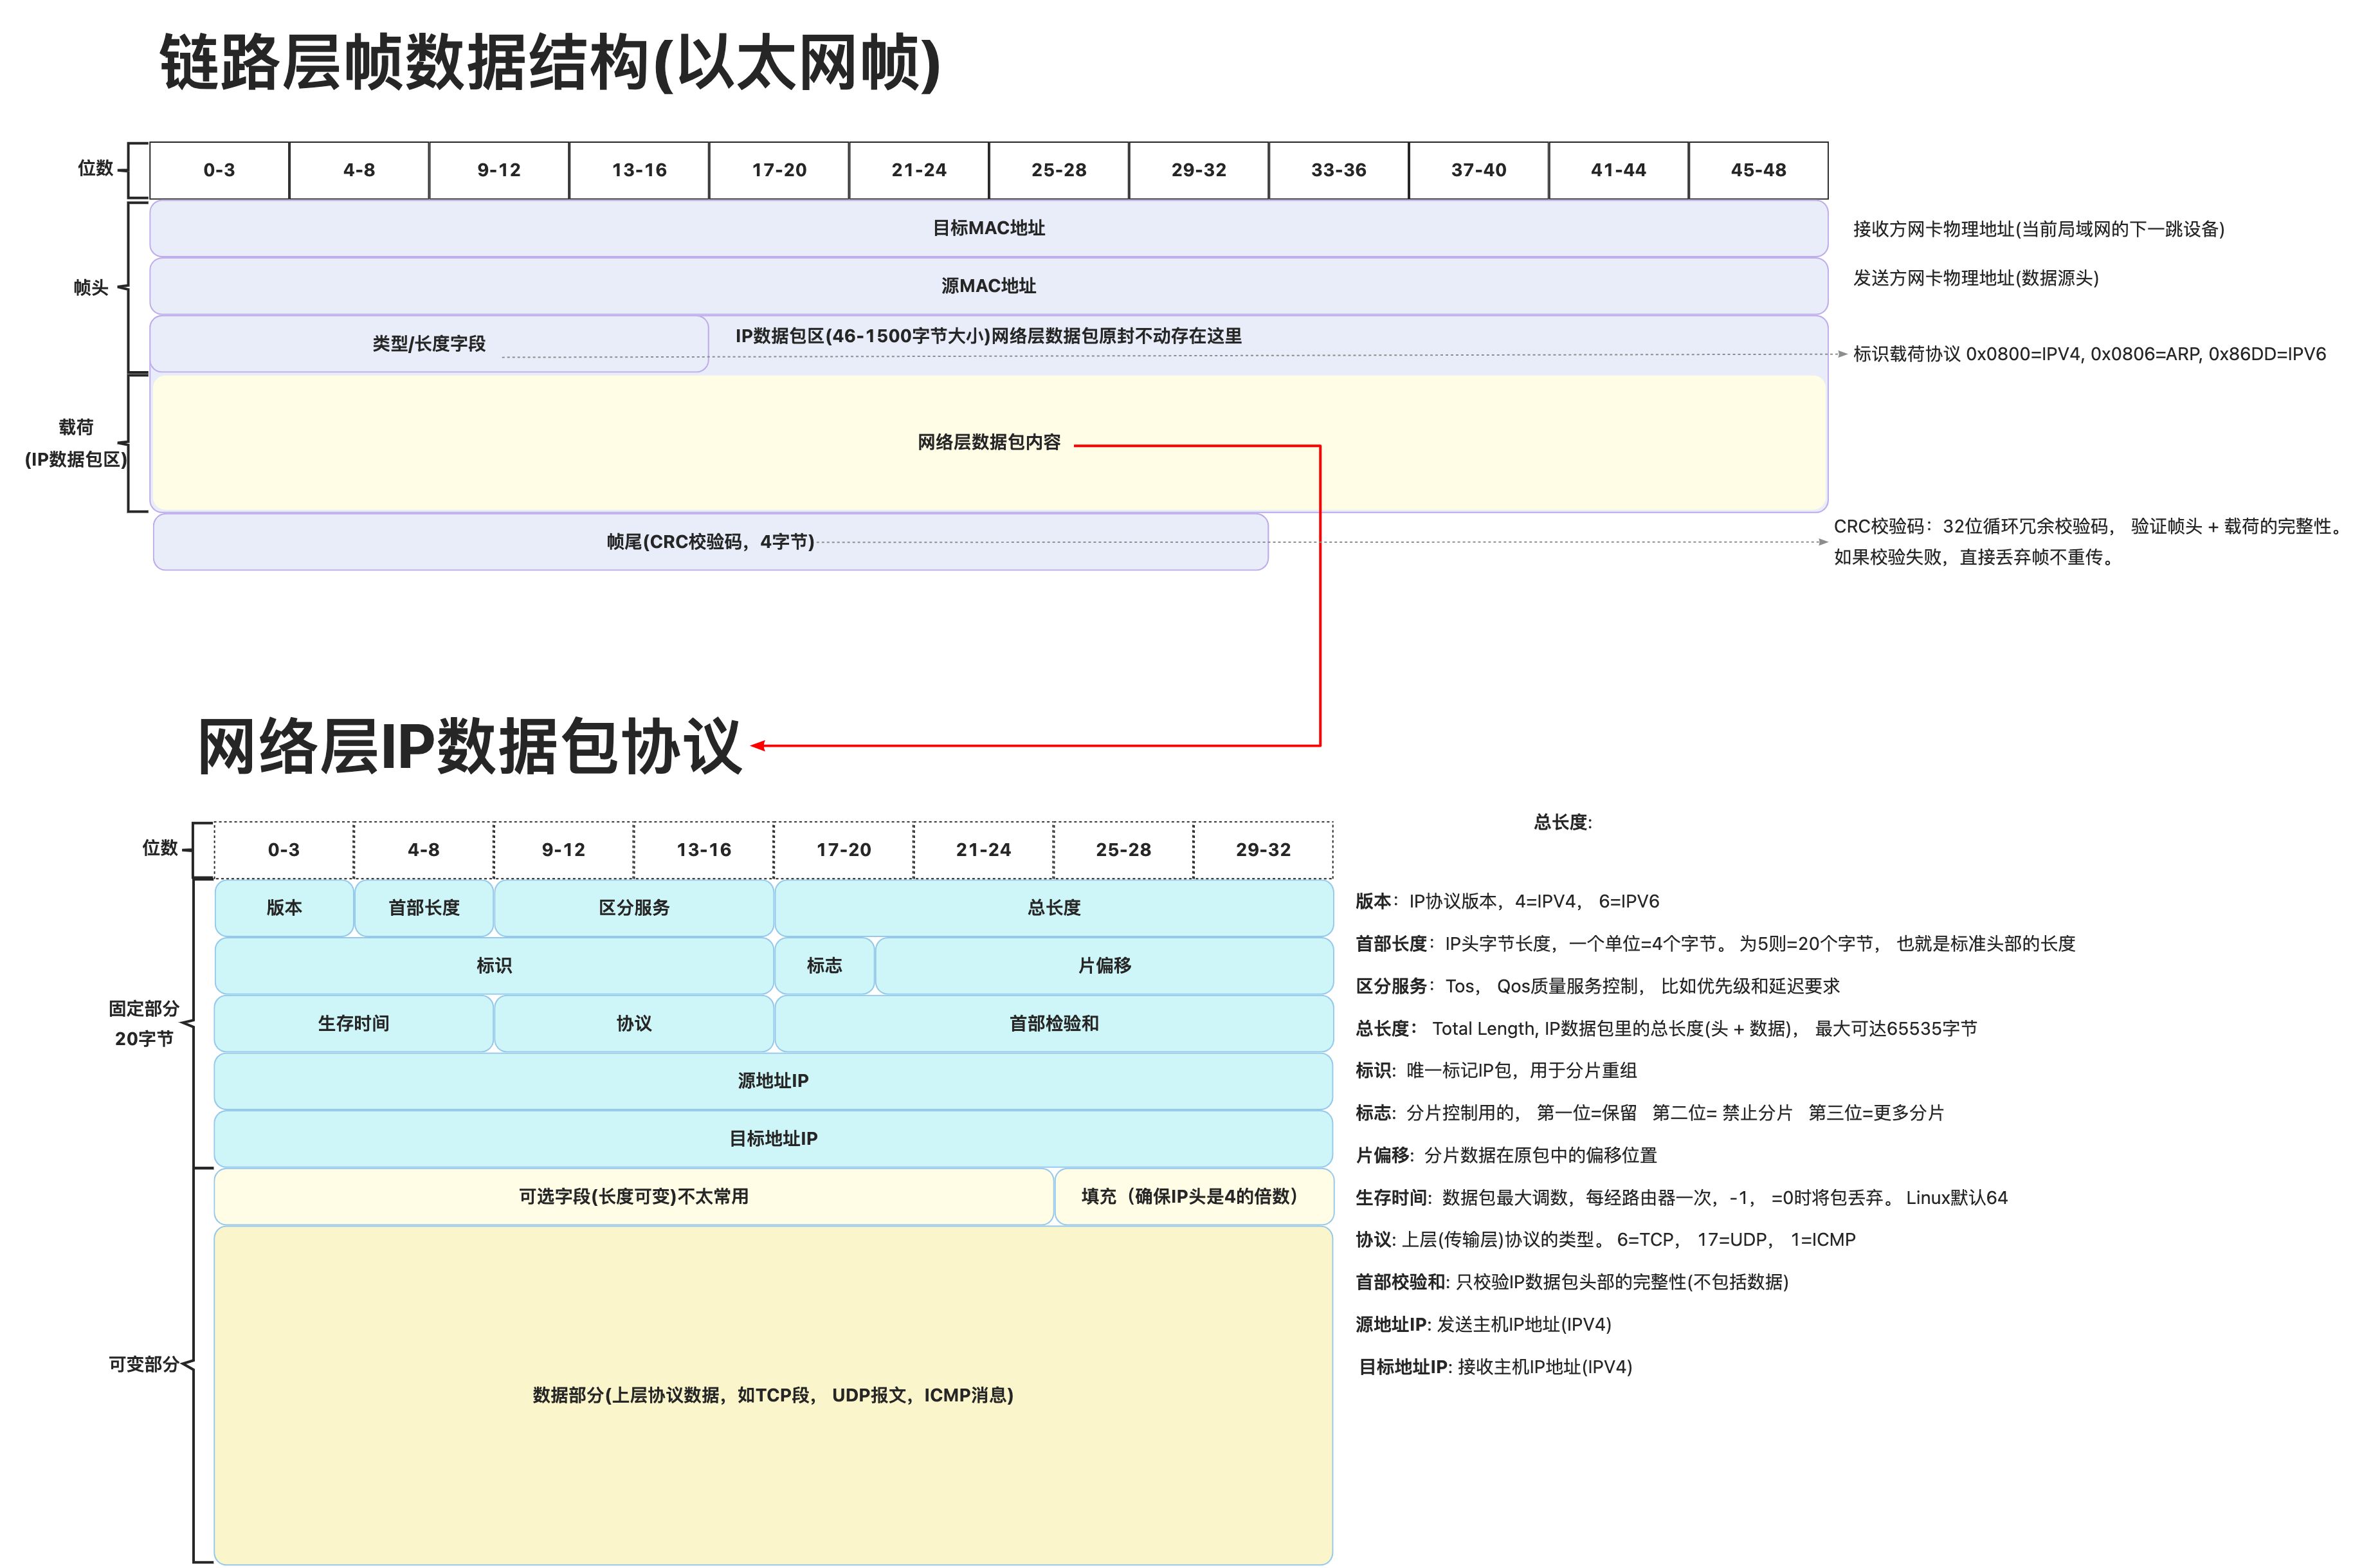Select the 生存时间 box in the IP header

(x=354, y=1024)
